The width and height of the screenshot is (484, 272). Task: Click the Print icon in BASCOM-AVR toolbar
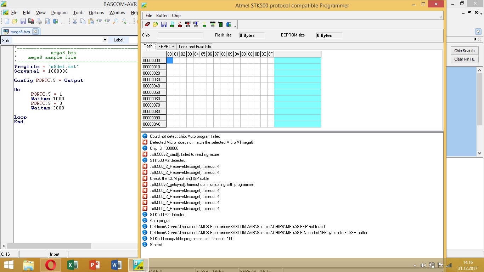[x=39, y=22]
